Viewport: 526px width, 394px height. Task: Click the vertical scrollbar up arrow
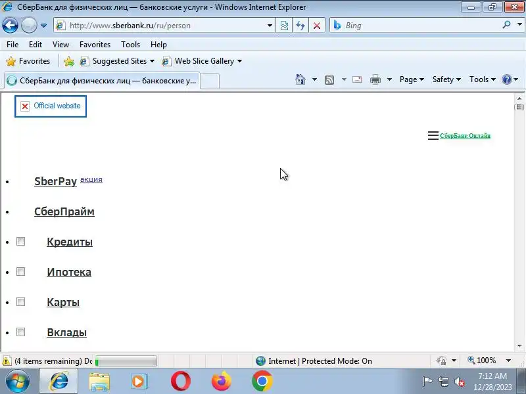[x=519, y=98]
